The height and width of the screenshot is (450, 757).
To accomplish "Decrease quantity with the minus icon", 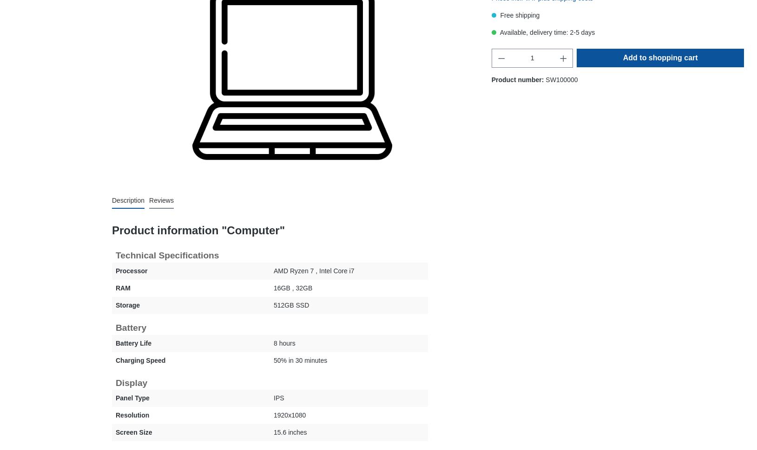I will pyautogui.click(x=501, y=58).
